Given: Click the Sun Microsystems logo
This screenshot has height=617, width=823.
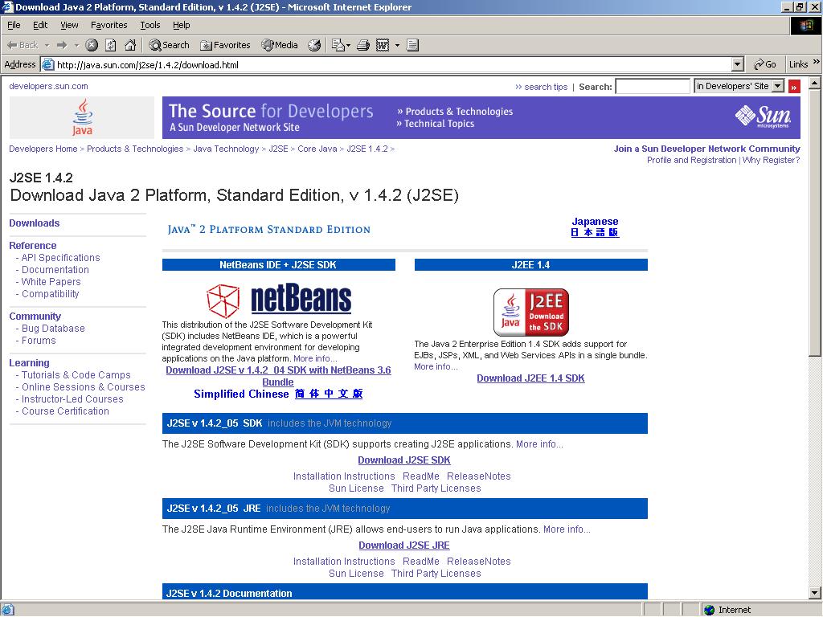Looking at the screenshot, I should (763, 116).
